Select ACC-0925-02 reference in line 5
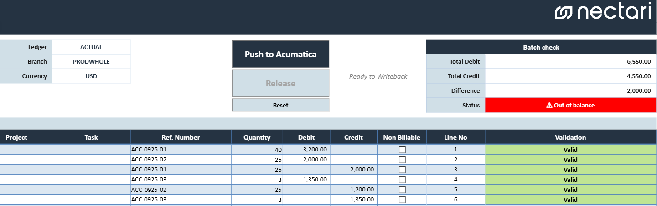Screen dimensions: 657x206 [181, 190]
